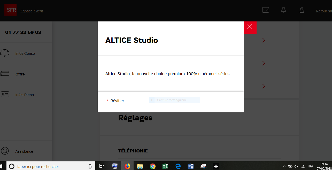Select Infos Perso in the sidebar menu
Image resolution: width=332 pixels, height=170 pixels.
click(x=25, y=95)
